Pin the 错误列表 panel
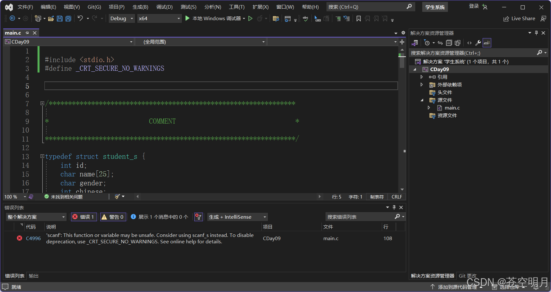 pos(394,207)
